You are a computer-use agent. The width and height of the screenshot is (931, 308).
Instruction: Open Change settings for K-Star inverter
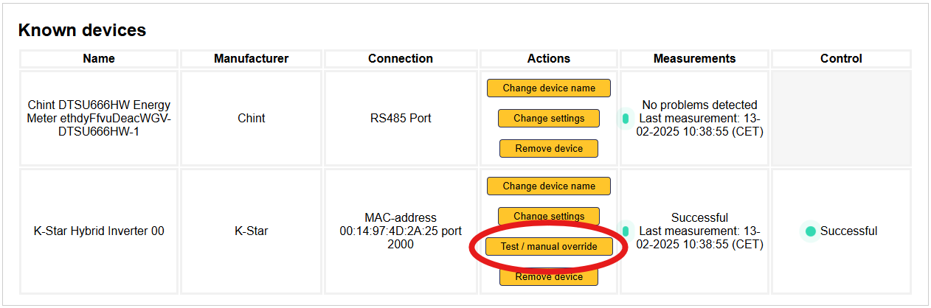[x=549, y=215]
